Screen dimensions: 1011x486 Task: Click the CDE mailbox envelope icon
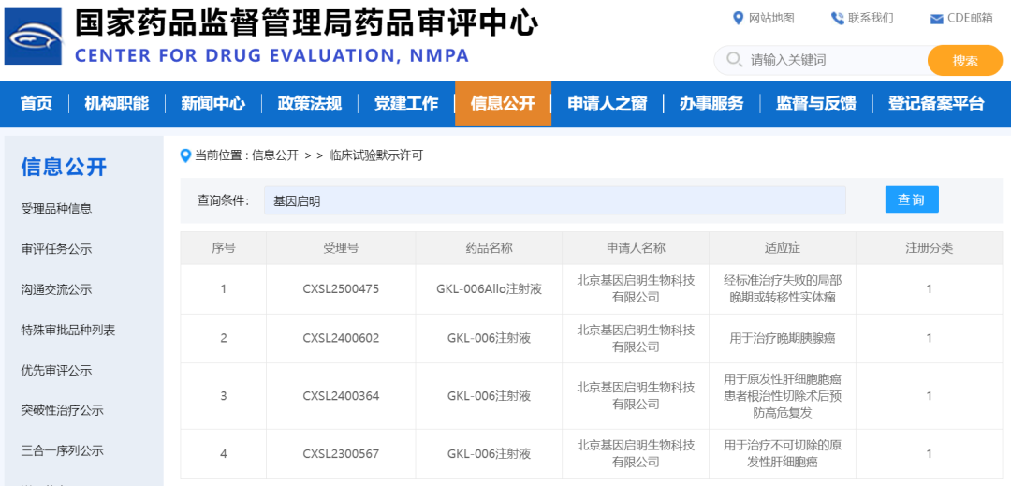(x=937, y=20)
